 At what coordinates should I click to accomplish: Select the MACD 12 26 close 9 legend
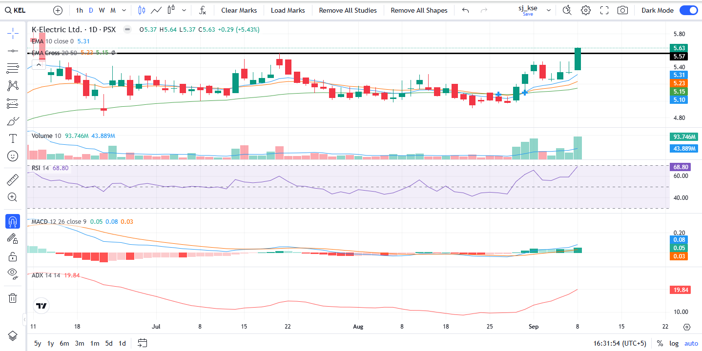[x=59, y=222]
